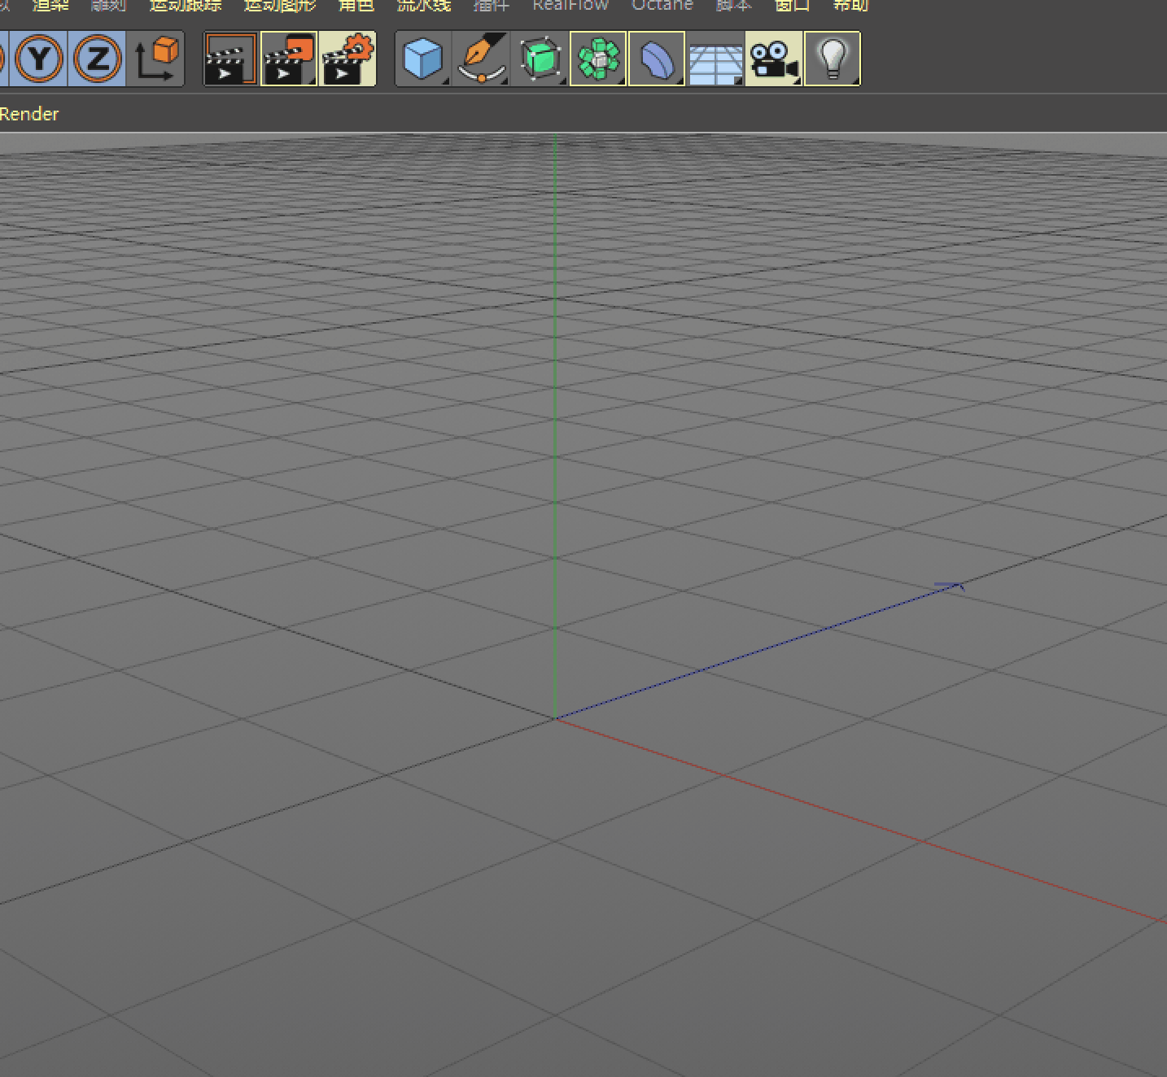Open the Octane menu
This screenshot has height=1077, width=1167.
(x=662, y=5)
